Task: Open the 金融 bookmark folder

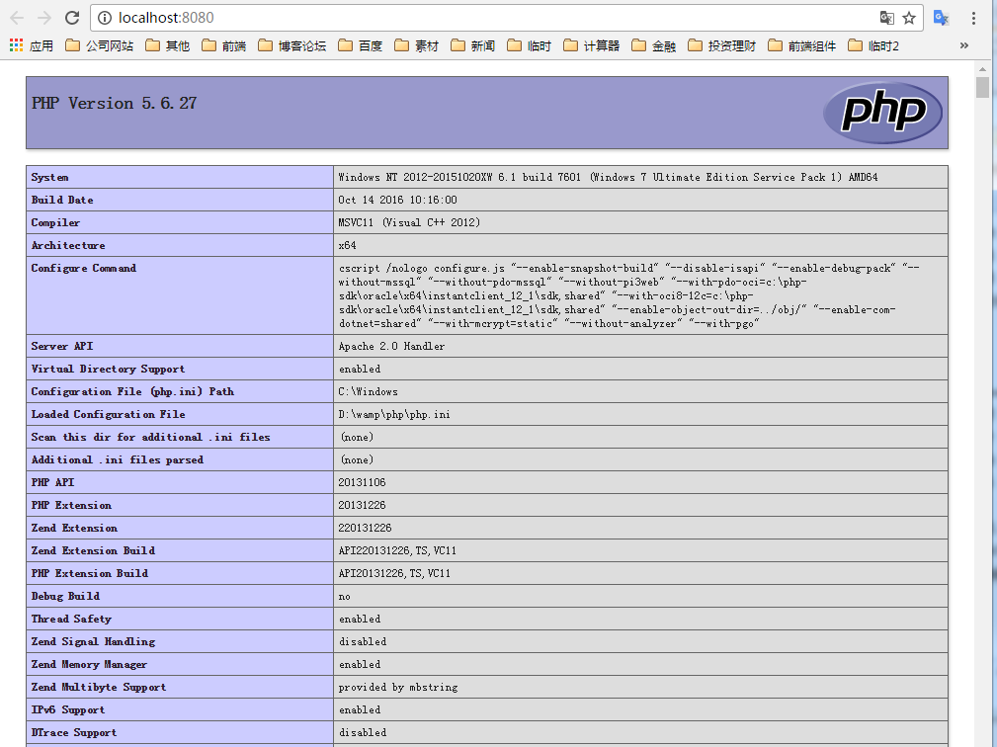Action: pyautogui.click(x=654, y=45)
